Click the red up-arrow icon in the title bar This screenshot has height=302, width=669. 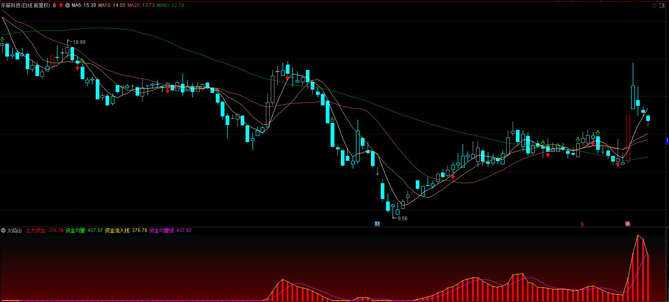pos(61,5)
